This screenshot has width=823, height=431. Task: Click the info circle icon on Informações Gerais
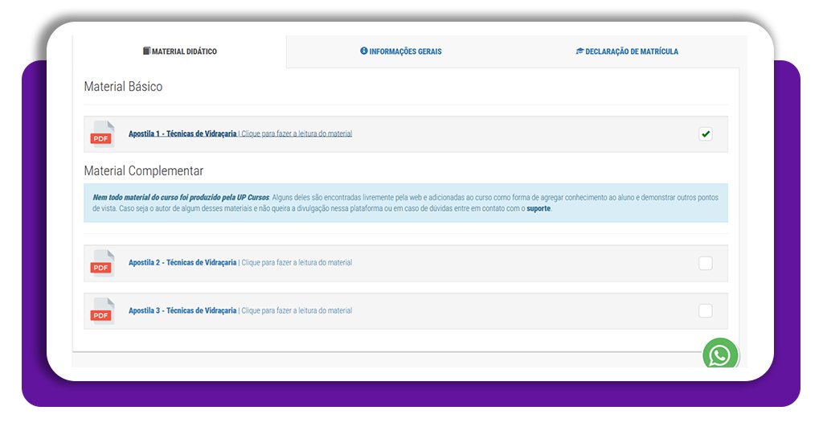pyautogui.click(x=363, y=51)
